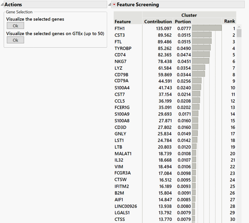Click the contribution bar for NKG7
This screenshot has width=249, height=223.
[201, 61]
